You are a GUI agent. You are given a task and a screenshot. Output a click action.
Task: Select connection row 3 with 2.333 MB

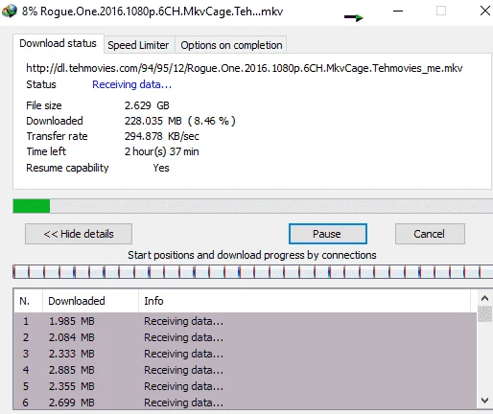245,354
